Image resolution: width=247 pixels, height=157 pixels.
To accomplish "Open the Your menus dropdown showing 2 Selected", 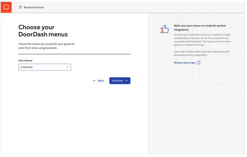I will pyautogui.click(x=45, y=67).
